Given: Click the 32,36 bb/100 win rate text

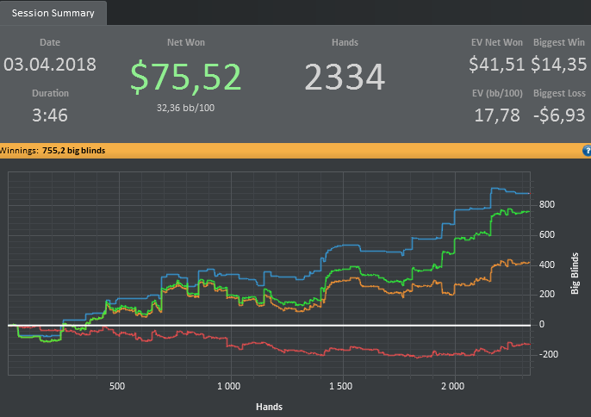Looking at the screenshot, I should coord(185,108).
